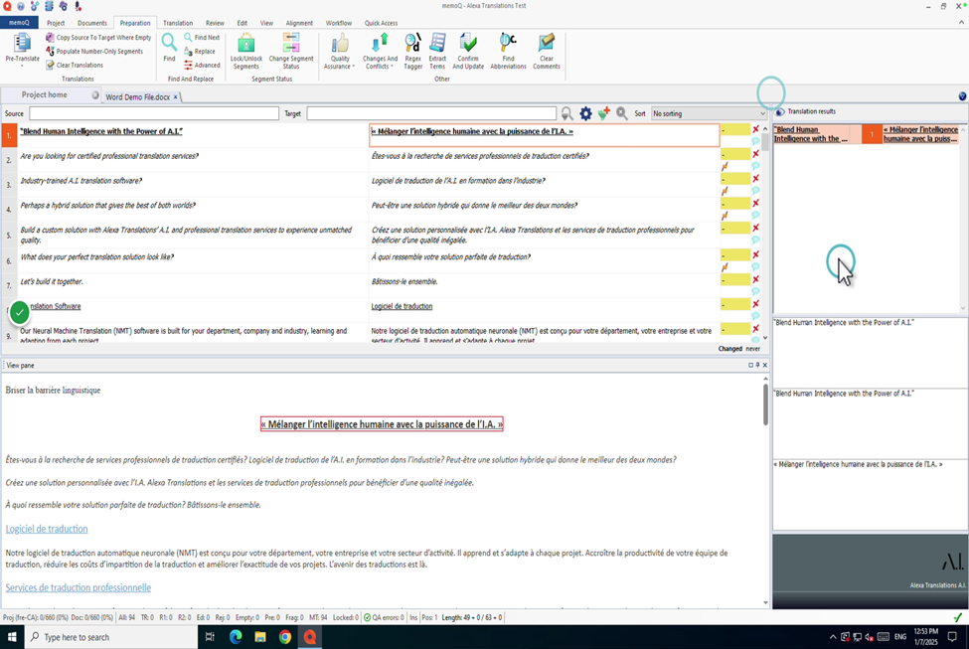Open the Pre-Translate tool

(x=22, y=50)
